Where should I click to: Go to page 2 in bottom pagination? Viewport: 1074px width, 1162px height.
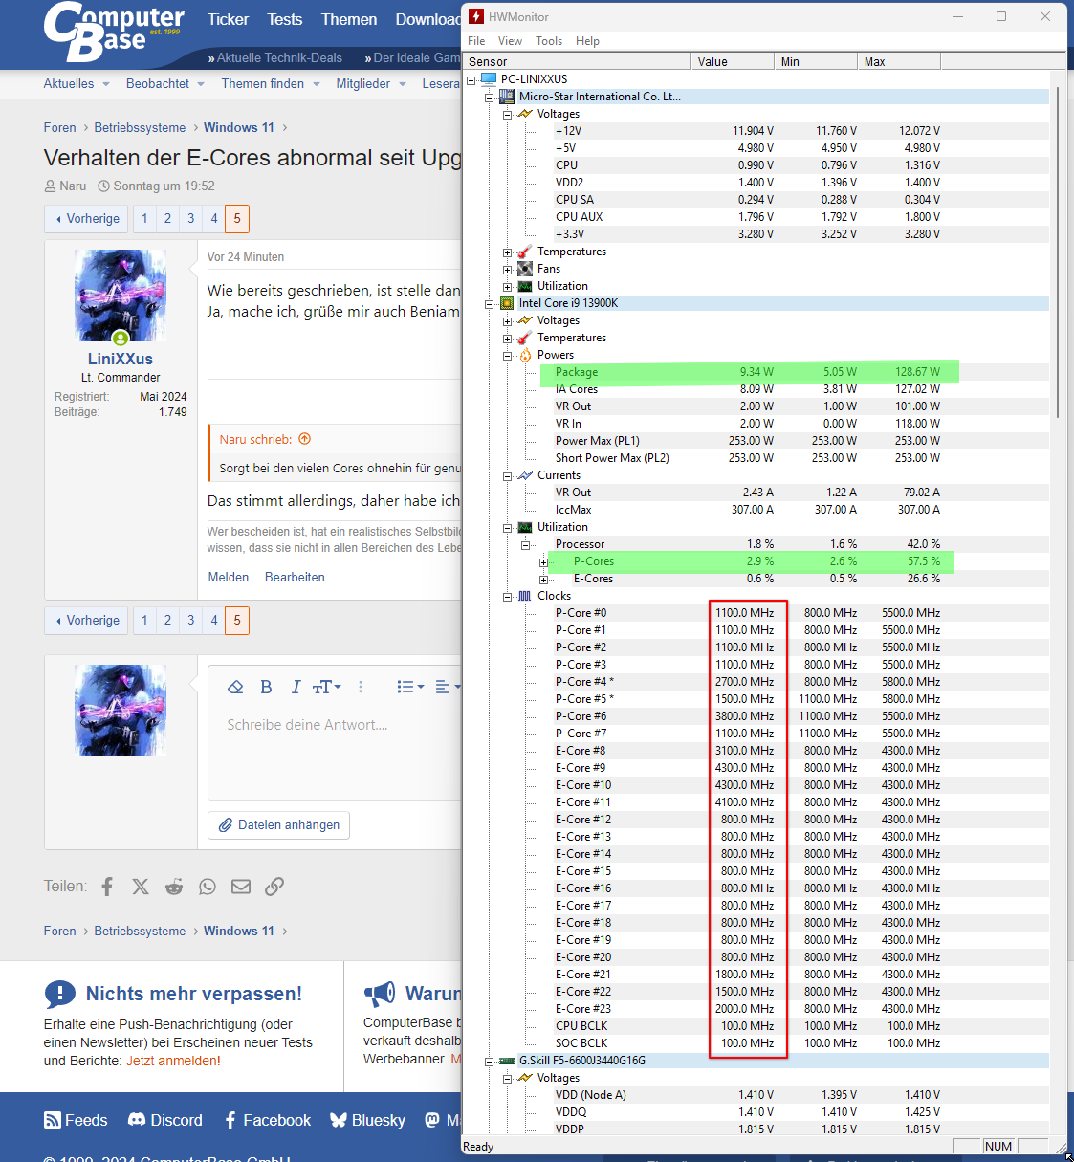tap(167, 620)
